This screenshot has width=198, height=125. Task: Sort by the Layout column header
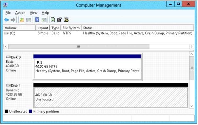pos(43,28)
